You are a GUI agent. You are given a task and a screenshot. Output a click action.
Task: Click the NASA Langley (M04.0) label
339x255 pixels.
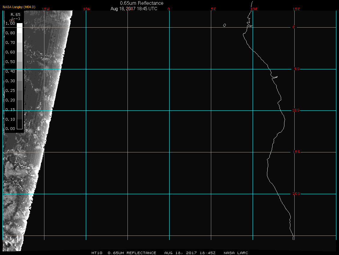pos(19,7)
